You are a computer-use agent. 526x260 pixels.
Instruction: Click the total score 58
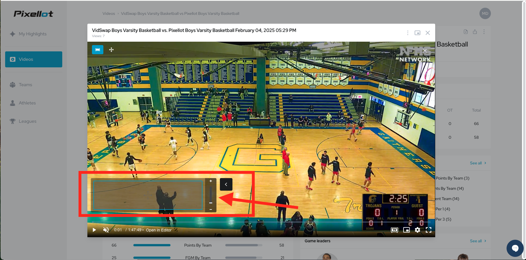(476, 137)
